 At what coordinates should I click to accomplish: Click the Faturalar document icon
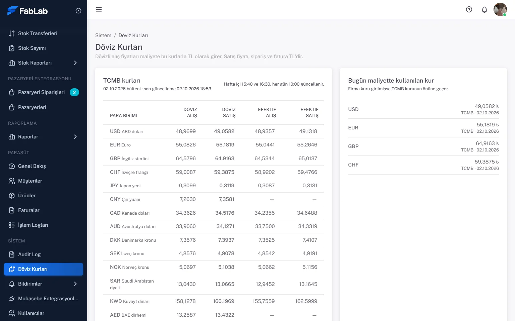[12, 210]
